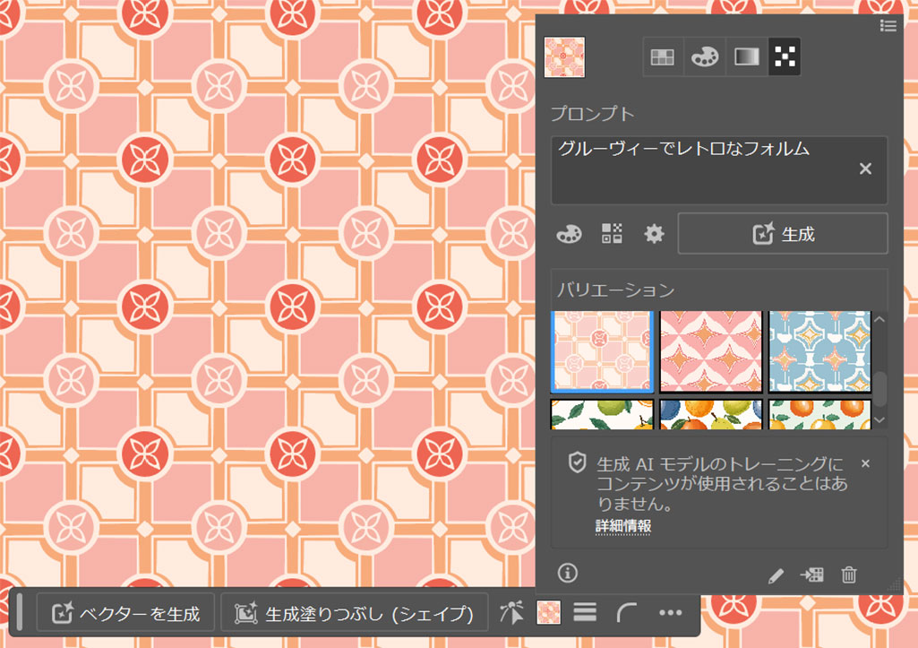
Task: Click the 生成 generate button
Action: click(783, 234)
